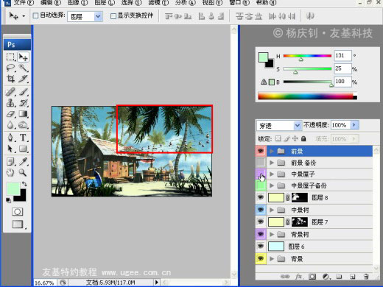Viewport: 383px width, 287px height.
Task: Select the Zoom magnifier tool
Action: [23, 173]
